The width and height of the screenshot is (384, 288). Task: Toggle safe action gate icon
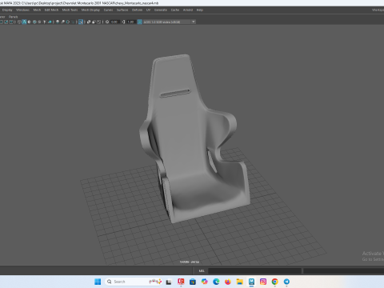pyautogui.click(x=6, y=22)
